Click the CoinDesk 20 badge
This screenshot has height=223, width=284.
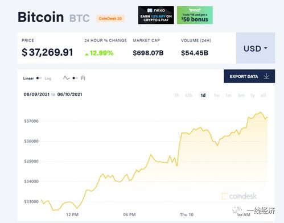[110, 19]
